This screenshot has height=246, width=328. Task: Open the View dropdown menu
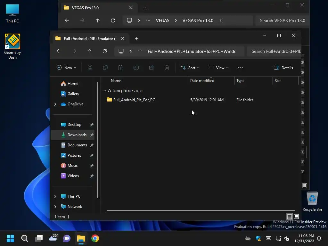(x=218, y=68)
